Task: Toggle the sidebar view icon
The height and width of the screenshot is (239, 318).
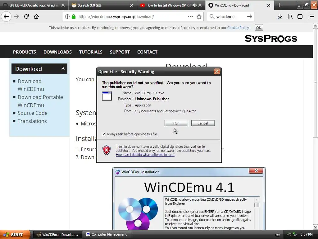Action: 300,17
